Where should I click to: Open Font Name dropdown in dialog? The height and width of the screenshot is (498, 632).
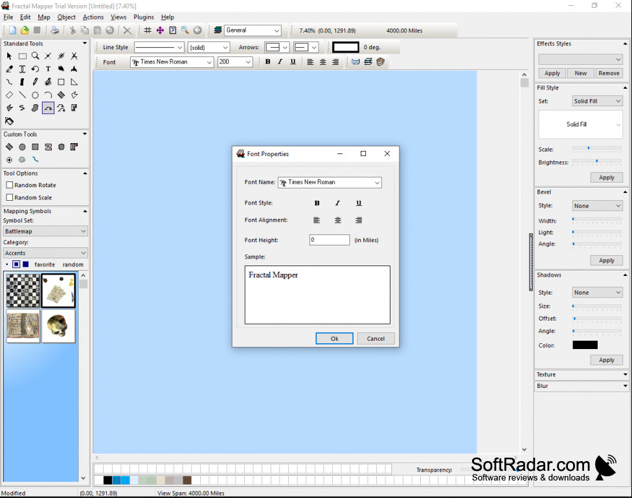378,183
